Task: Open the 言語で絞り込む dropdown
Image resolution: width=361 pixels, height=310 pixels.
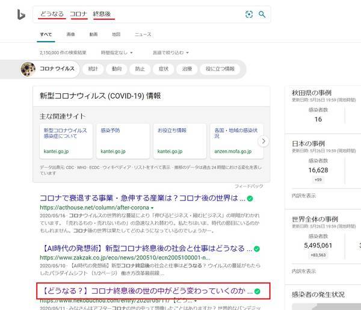Action: [171, 53]
